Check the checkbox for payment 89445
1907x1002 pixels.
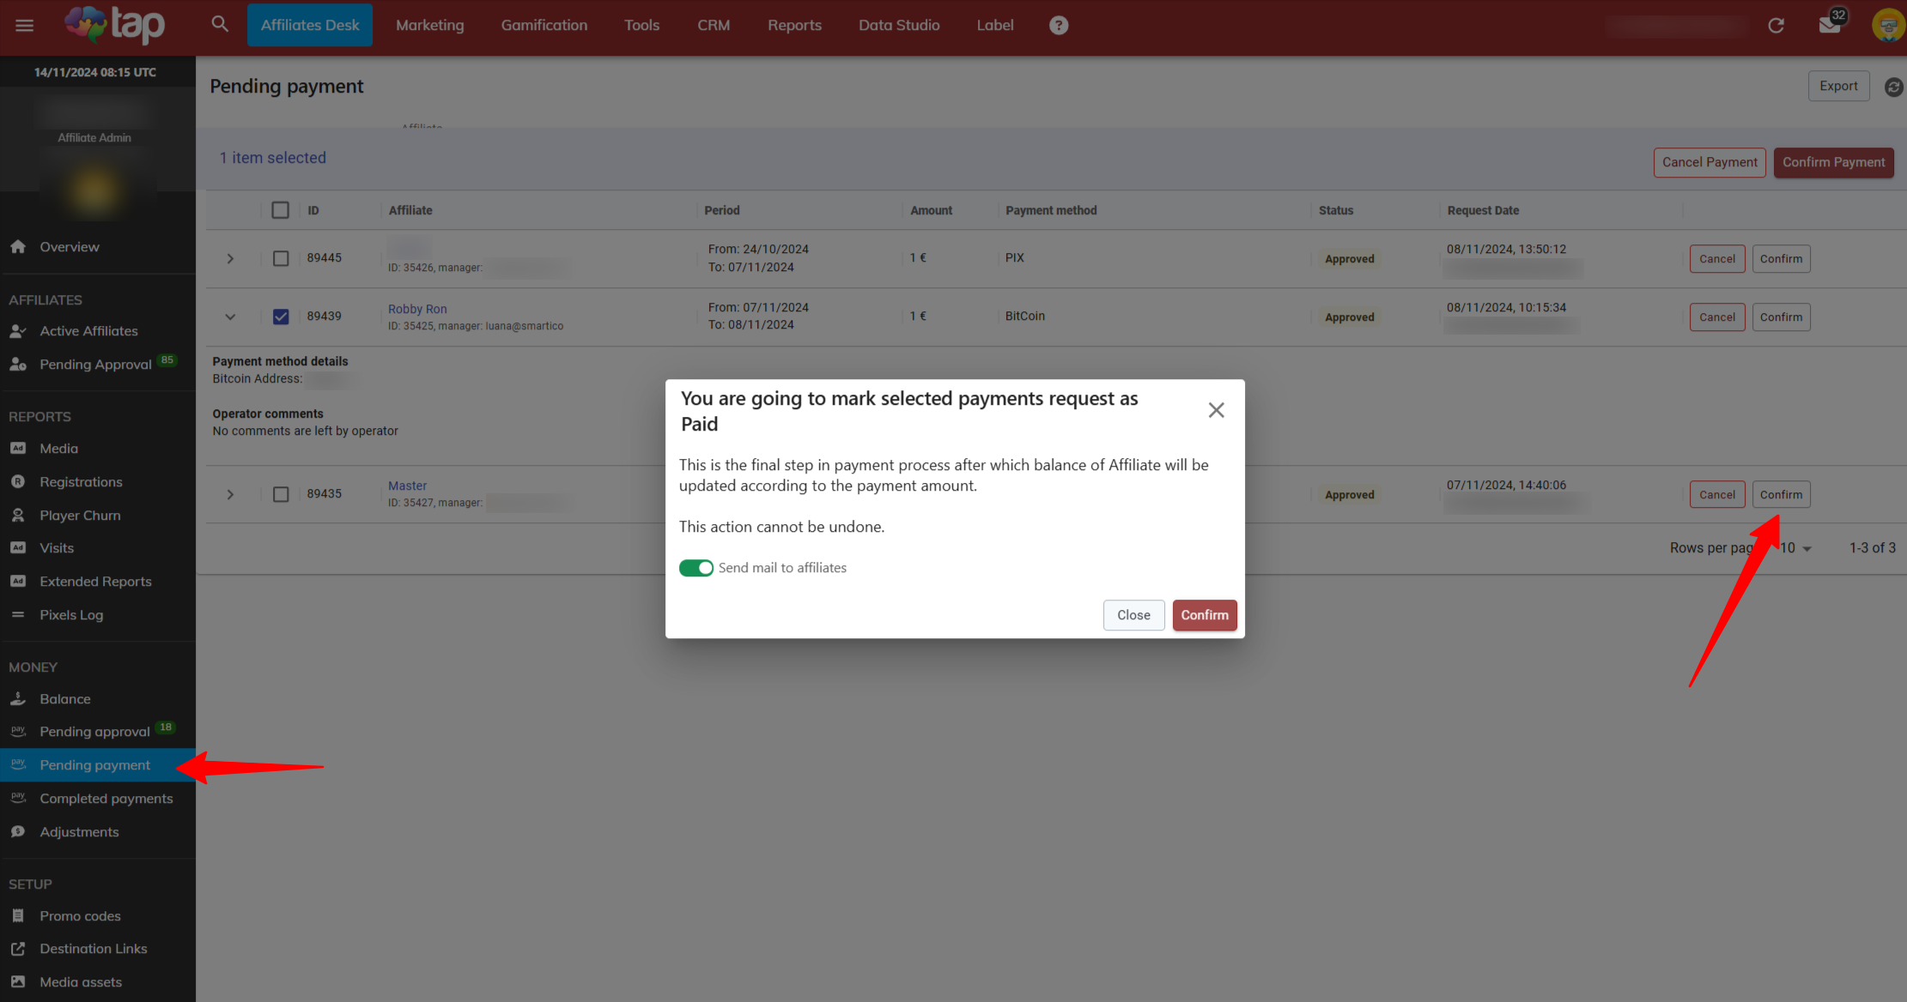point(281,258)
